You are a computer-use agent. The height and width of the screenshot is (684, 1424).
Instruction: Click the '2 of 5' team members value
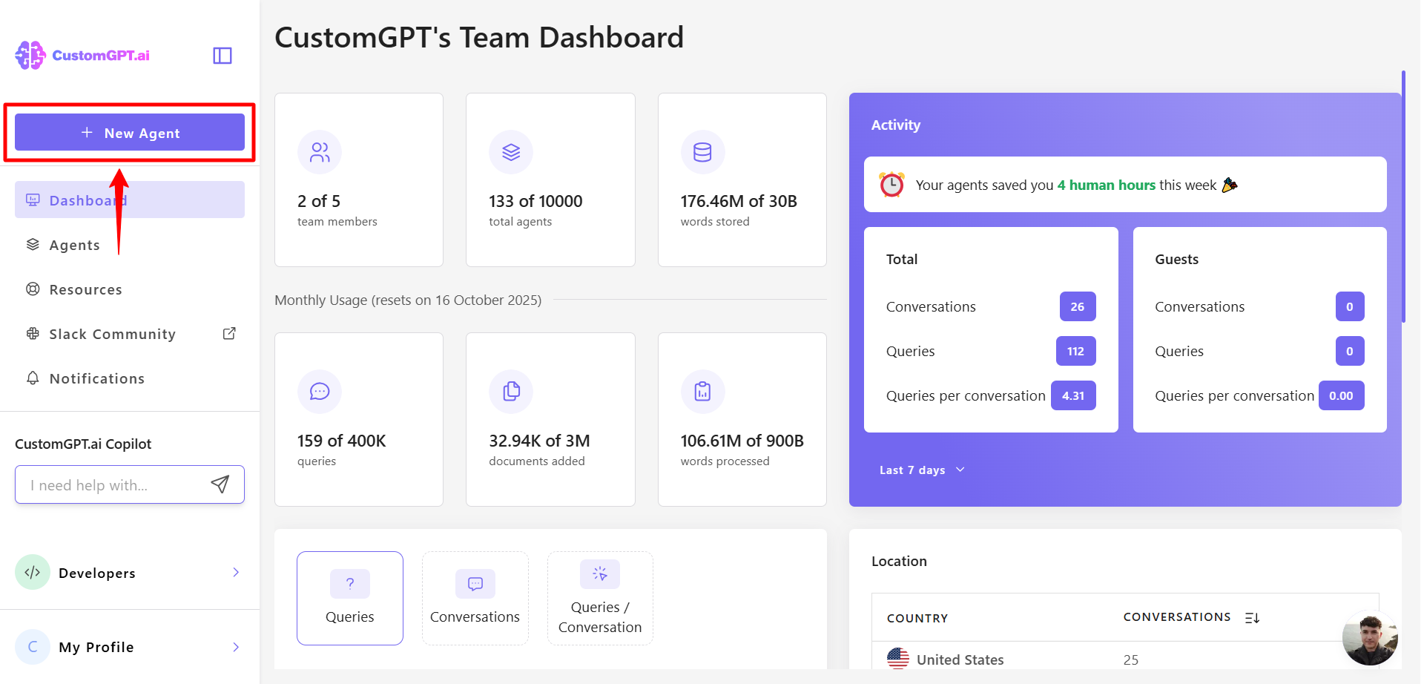click(x=319, y=201)
